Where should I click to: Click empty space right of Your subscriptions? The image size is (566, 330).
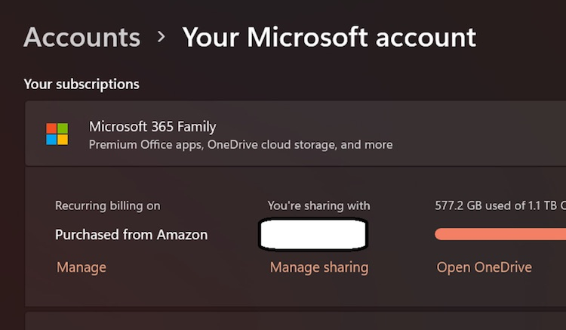340,84
